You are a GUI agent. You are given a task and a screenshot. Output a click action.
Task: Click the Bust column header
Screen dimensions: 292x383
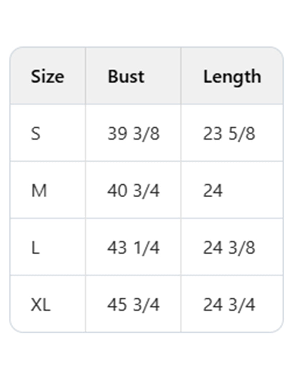pos(126,77)
